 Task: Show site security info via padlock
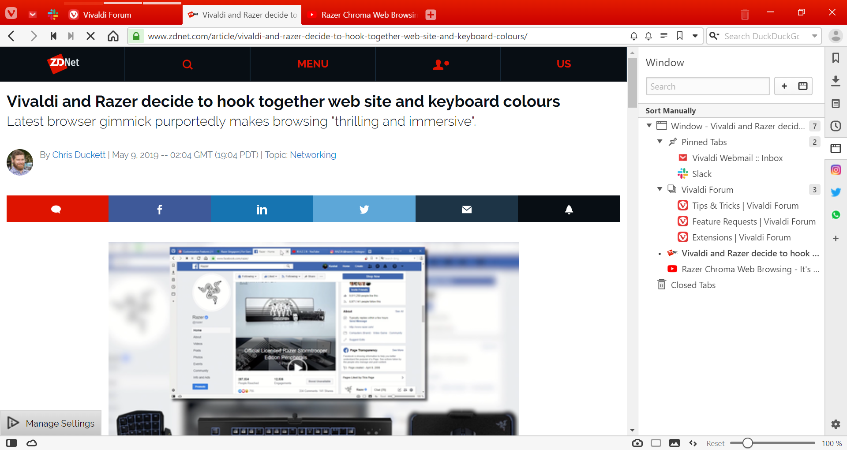[136, 36]
